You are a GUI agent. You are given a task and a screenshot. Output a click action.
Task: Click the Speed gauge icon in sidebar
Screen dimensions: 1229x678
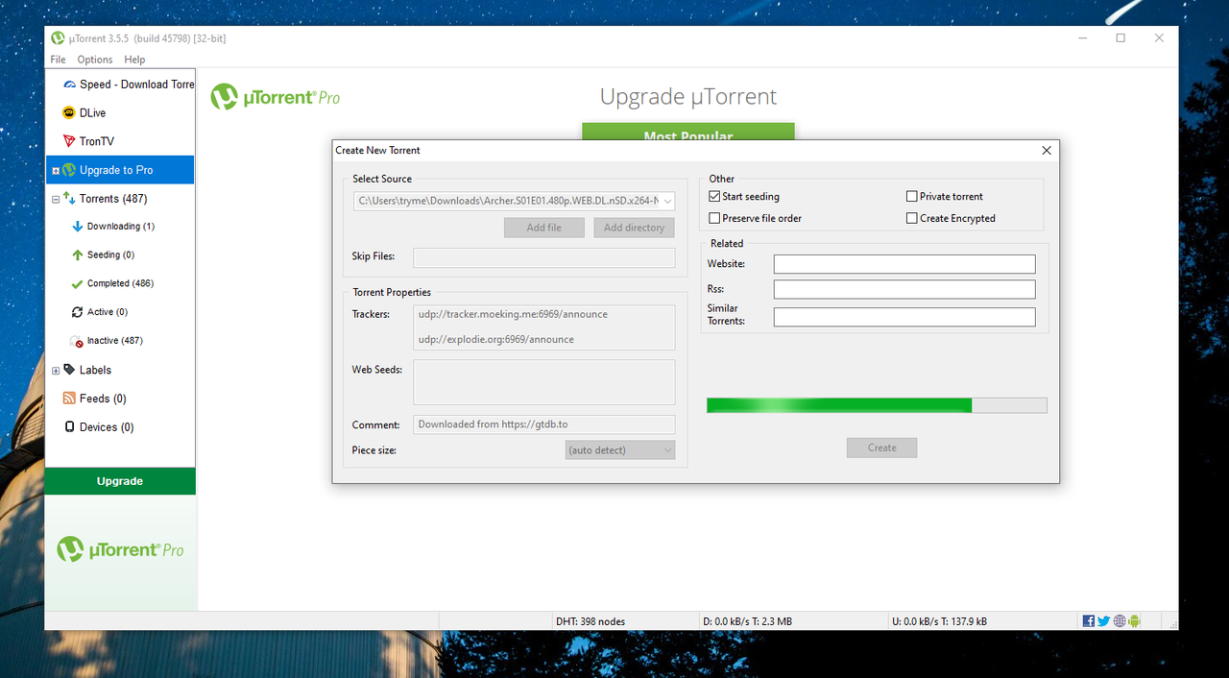pyautogui.click(x=69, y=85)
